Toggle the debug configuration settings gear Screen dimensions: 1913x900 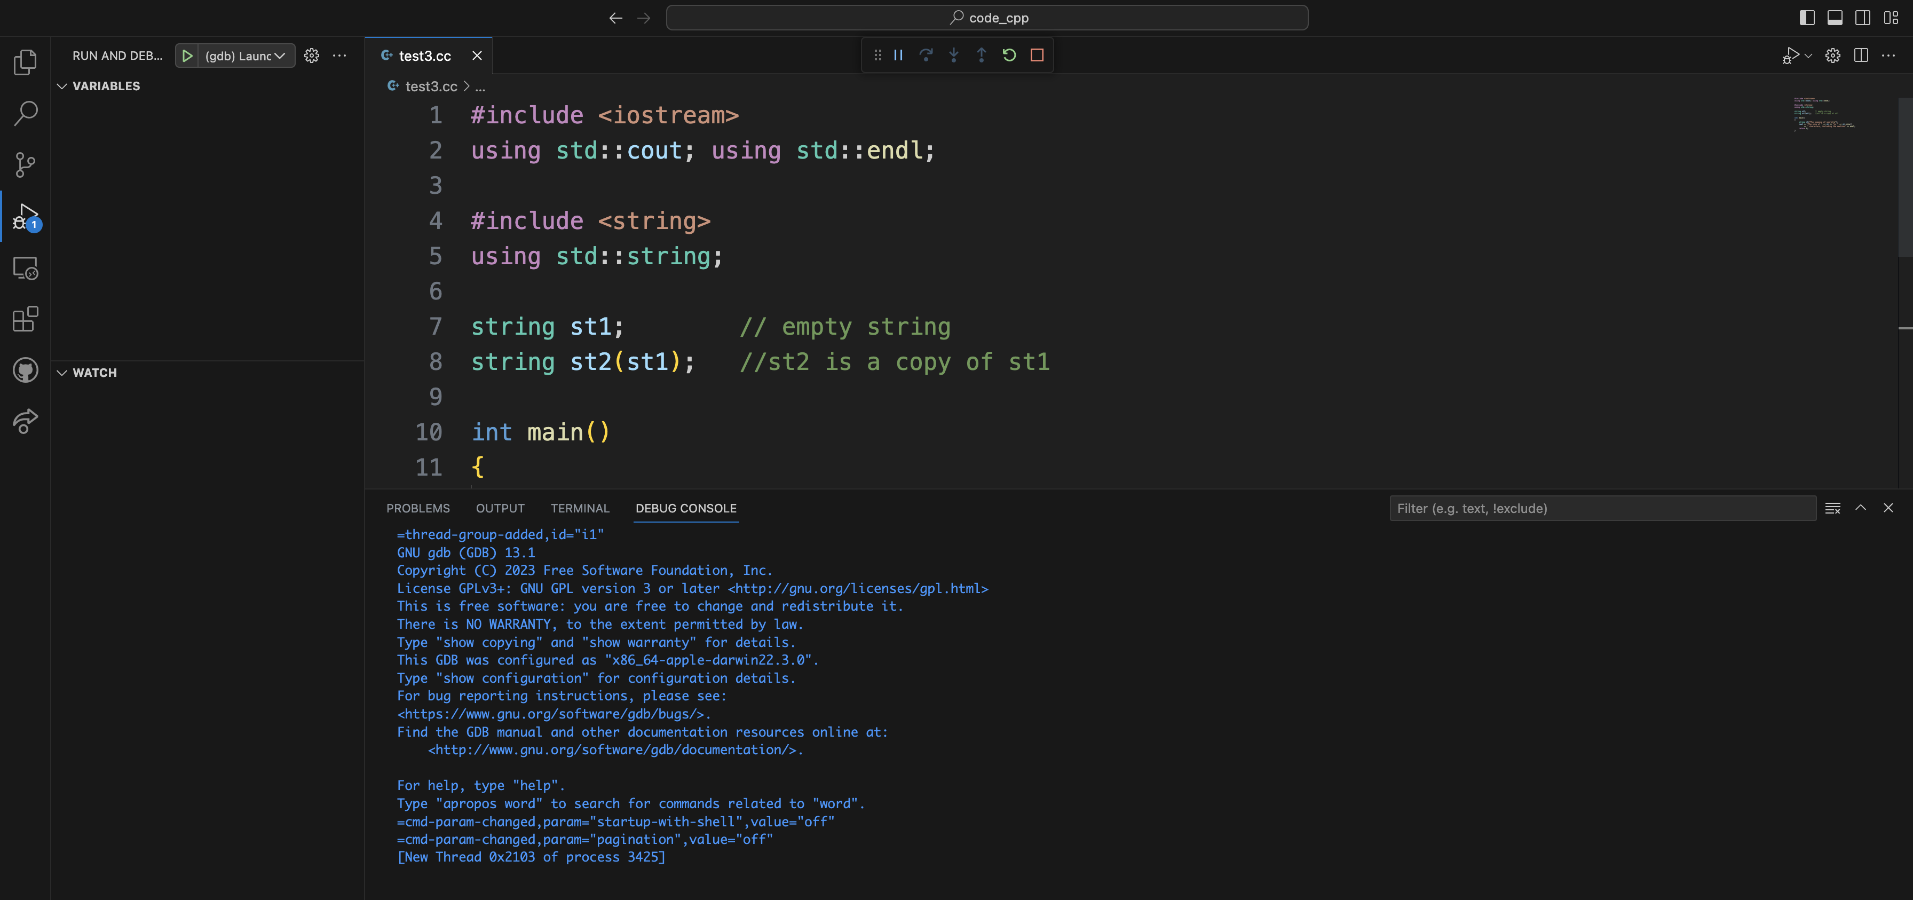coord(312,55)
